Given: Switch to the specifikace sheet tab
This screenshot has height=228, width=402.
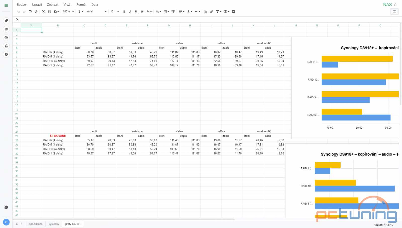Looking at the screenshot, I should pos(36,224).
